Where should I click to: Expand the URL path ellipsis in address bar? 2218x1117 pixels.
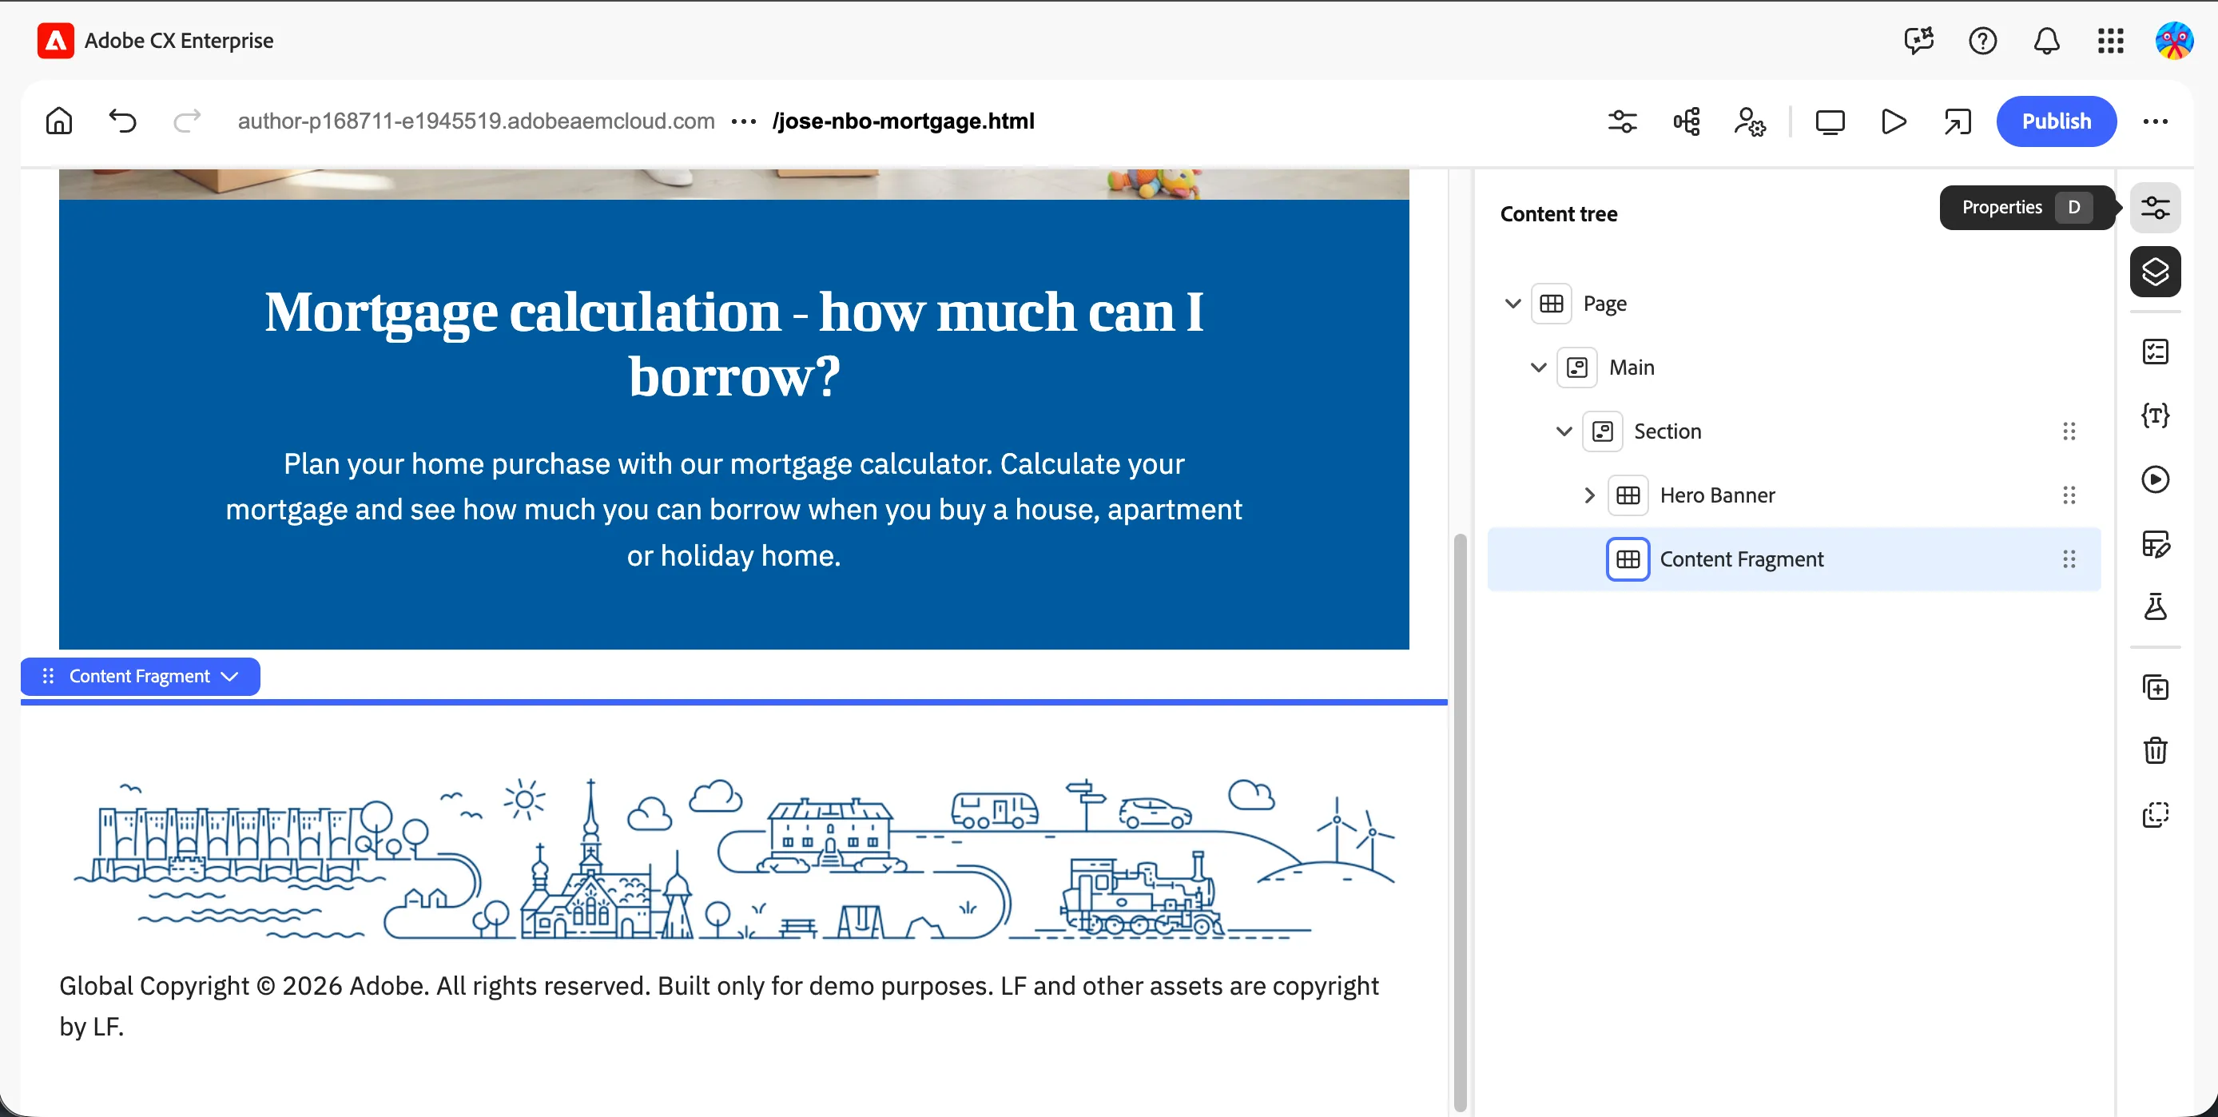pos(743,121)
